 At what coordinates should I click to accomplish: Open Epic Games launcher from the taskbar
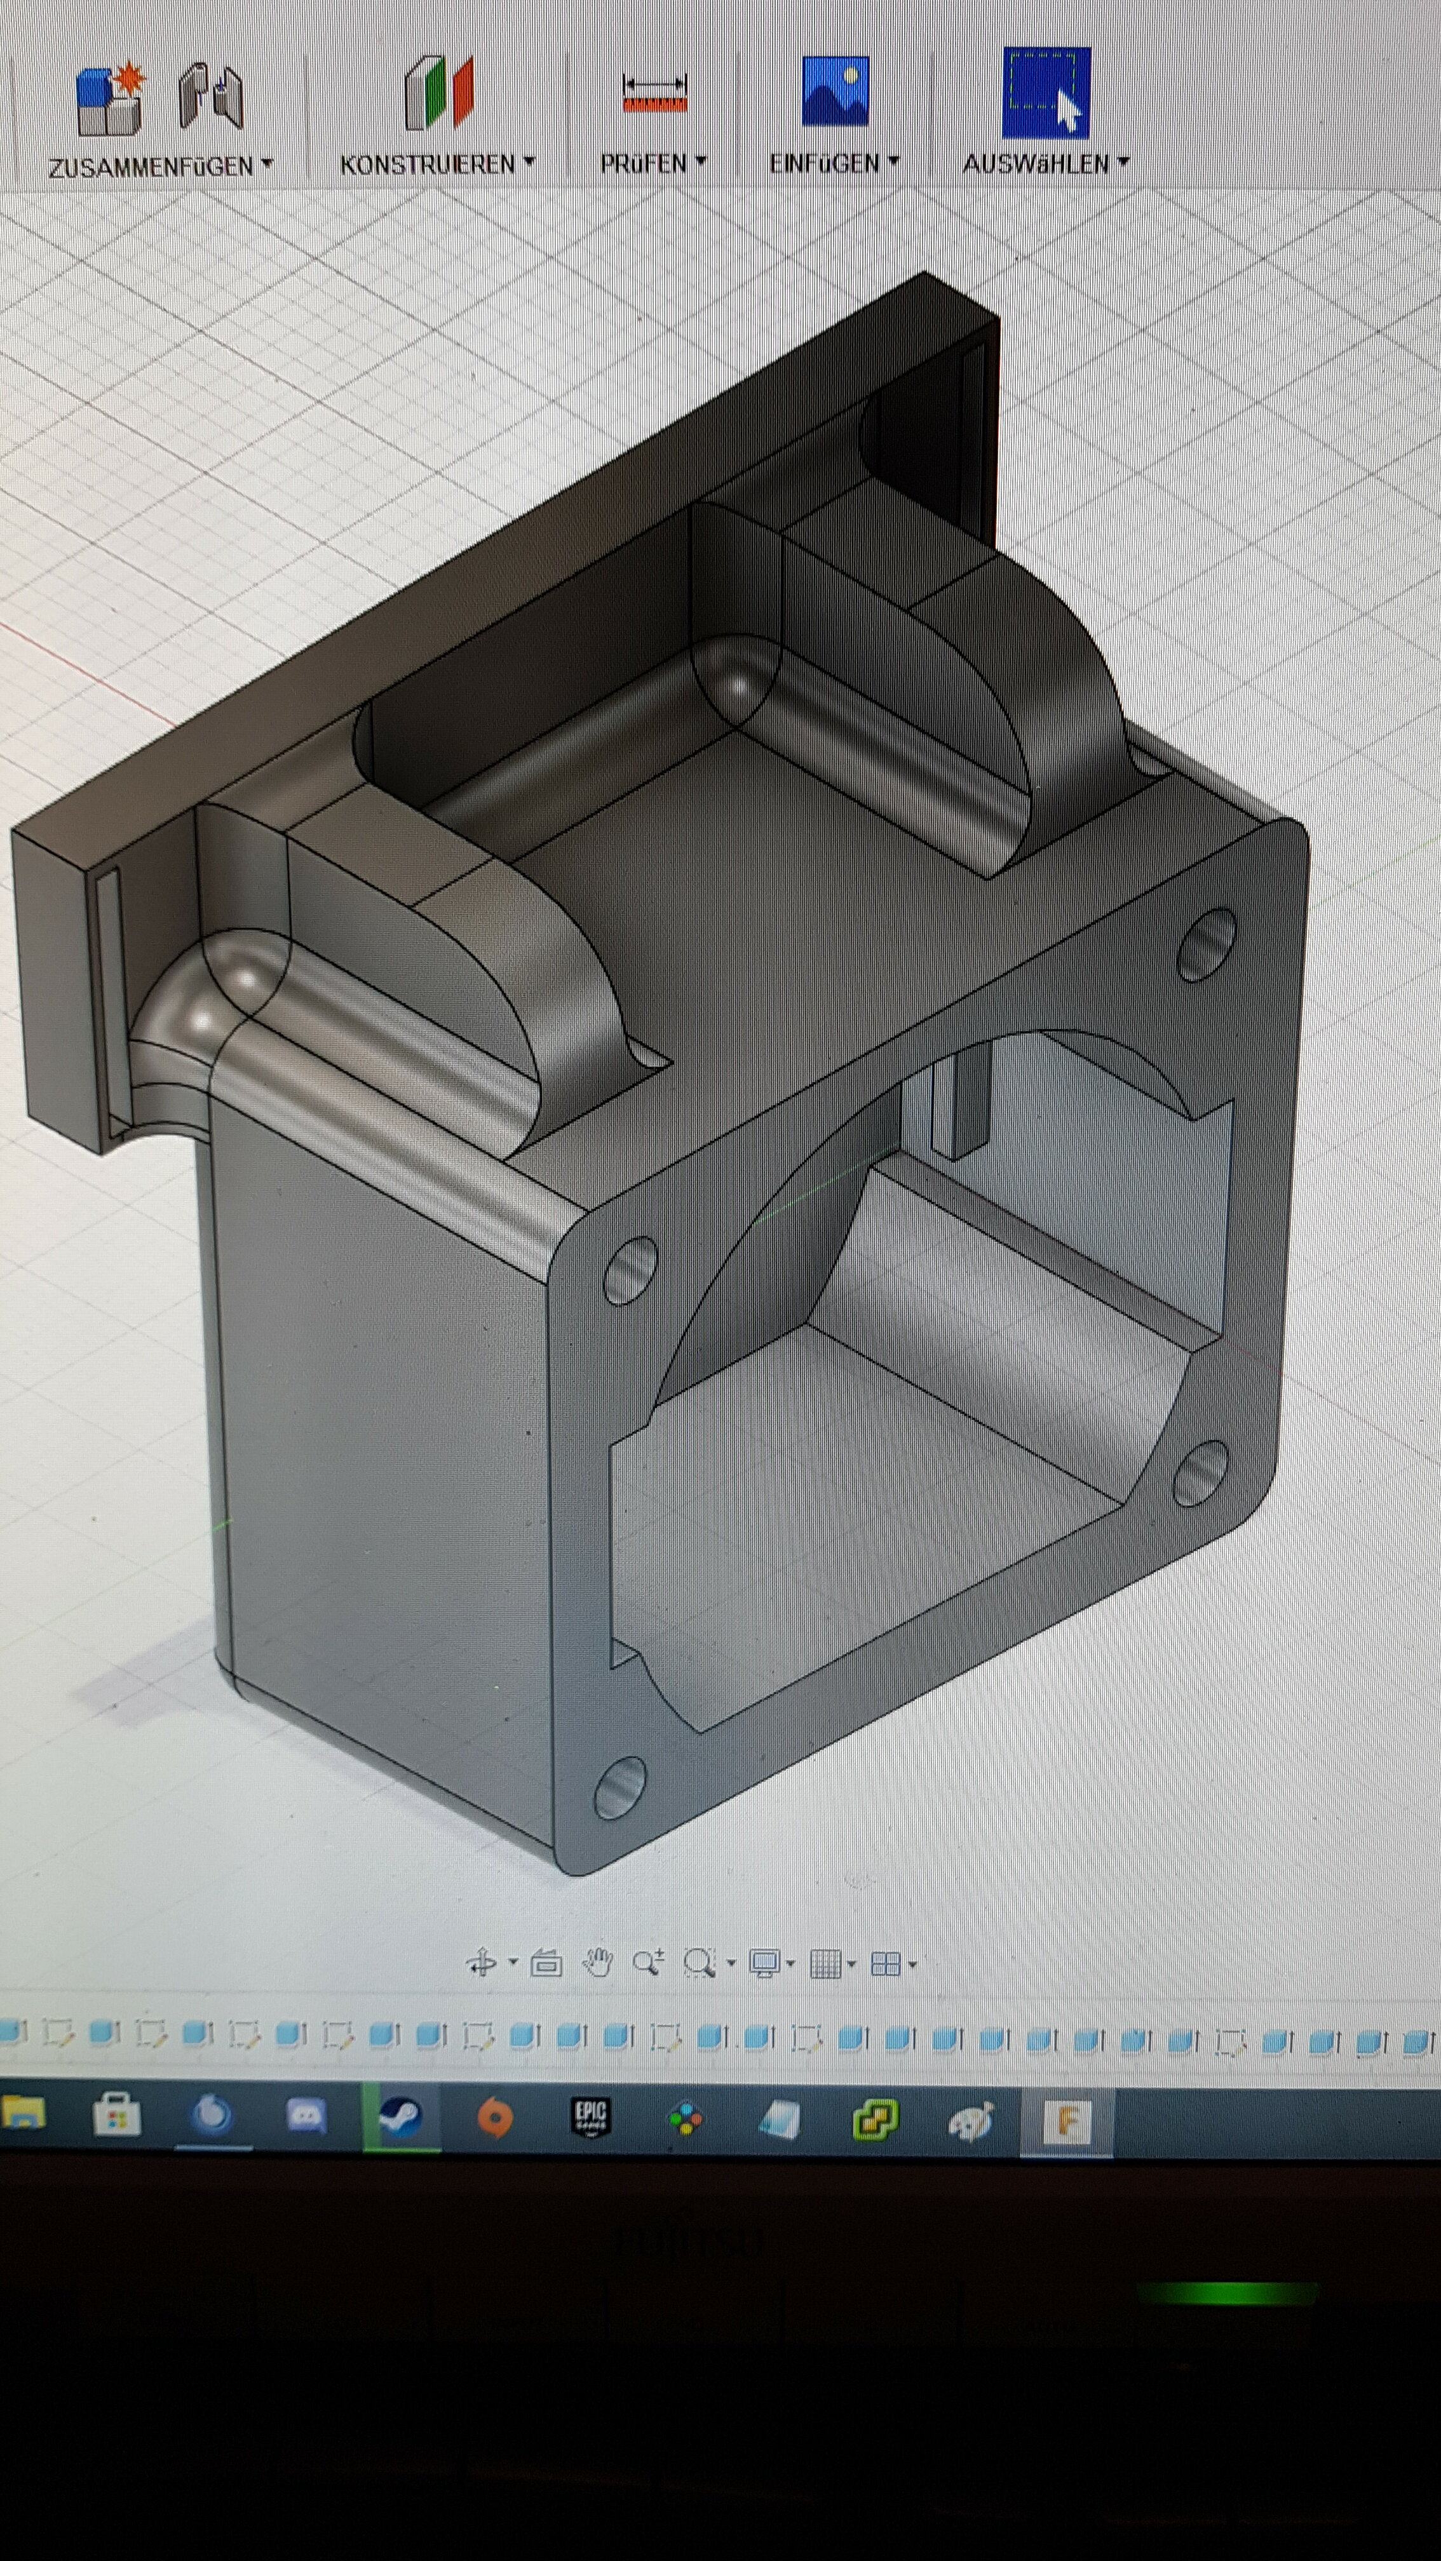coord(590,2118)
